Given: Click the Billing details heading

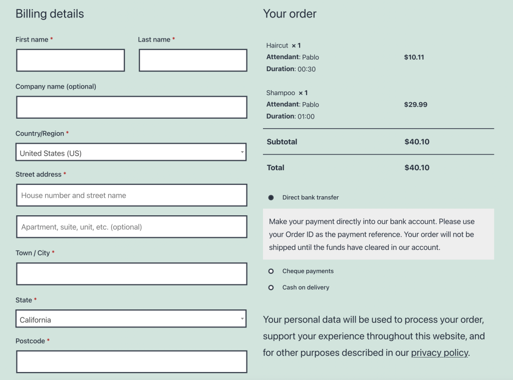Looking at the screenshot, I should [50, 14].
